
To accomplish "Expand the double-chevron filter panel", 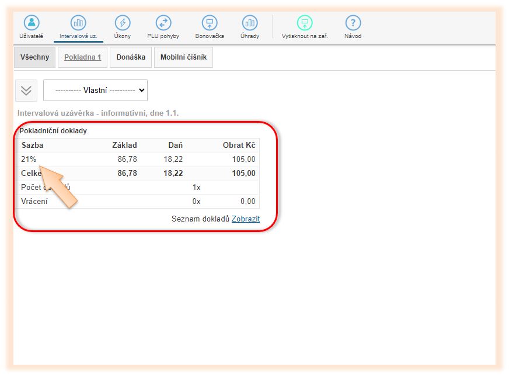I will click(26, 91).
